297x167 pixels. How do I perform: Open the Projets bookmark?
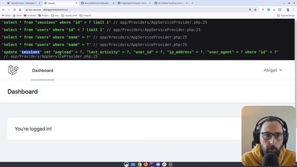click(x=43, y=15)
